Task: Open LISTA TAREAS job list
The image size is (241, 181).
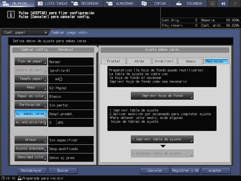Action: click(53, 3)
